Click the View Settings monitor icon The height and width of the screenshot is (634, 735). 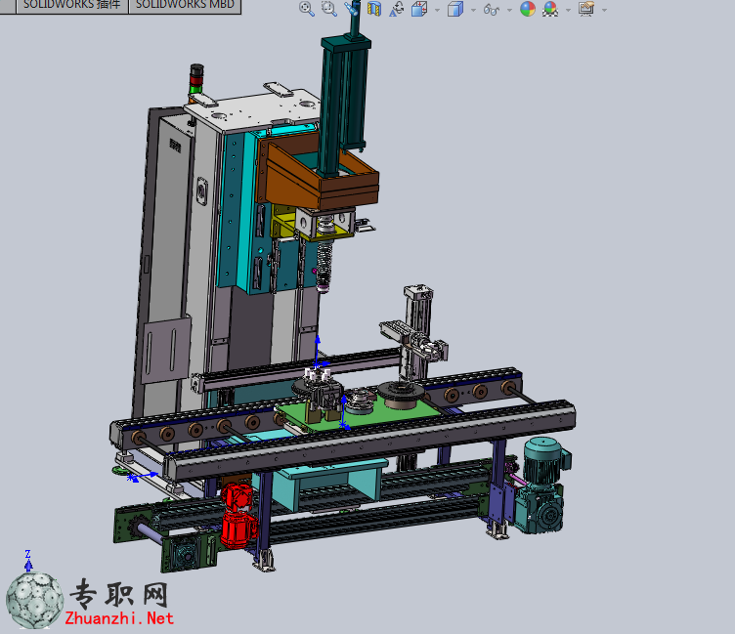585,9
